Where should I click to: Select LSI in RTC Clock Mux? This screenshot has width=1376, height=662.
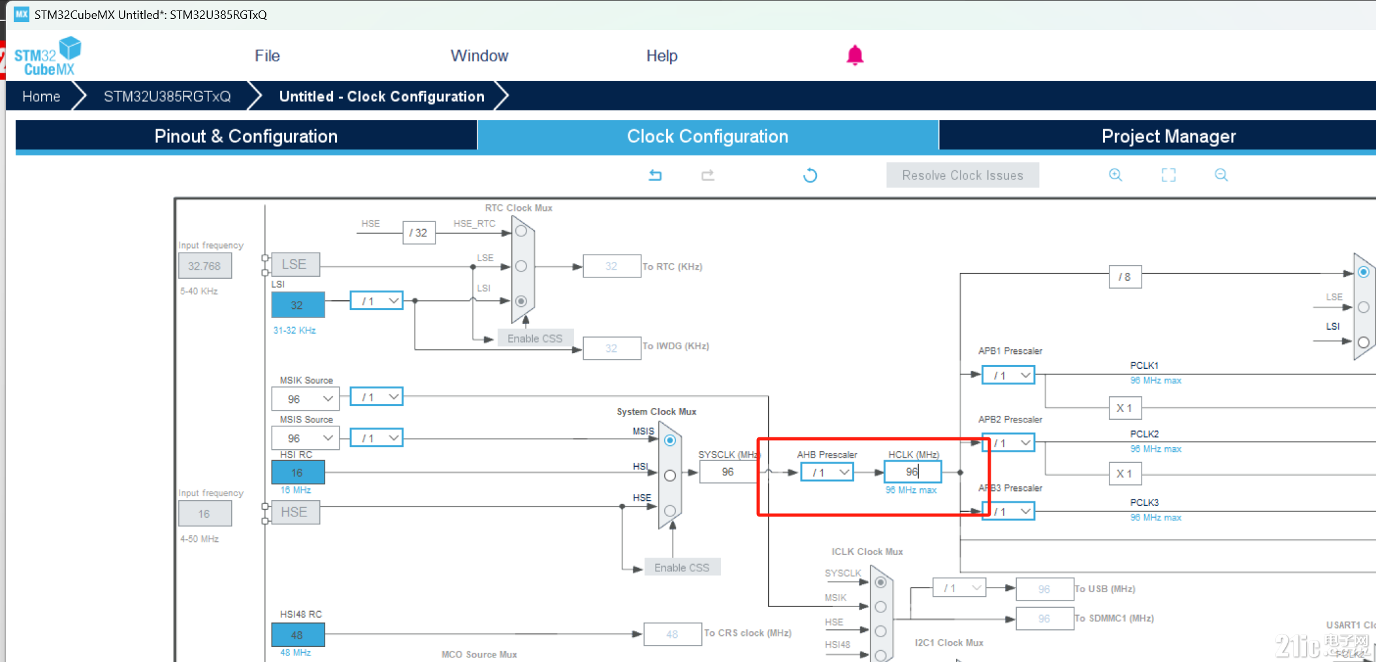pos(521,301)
